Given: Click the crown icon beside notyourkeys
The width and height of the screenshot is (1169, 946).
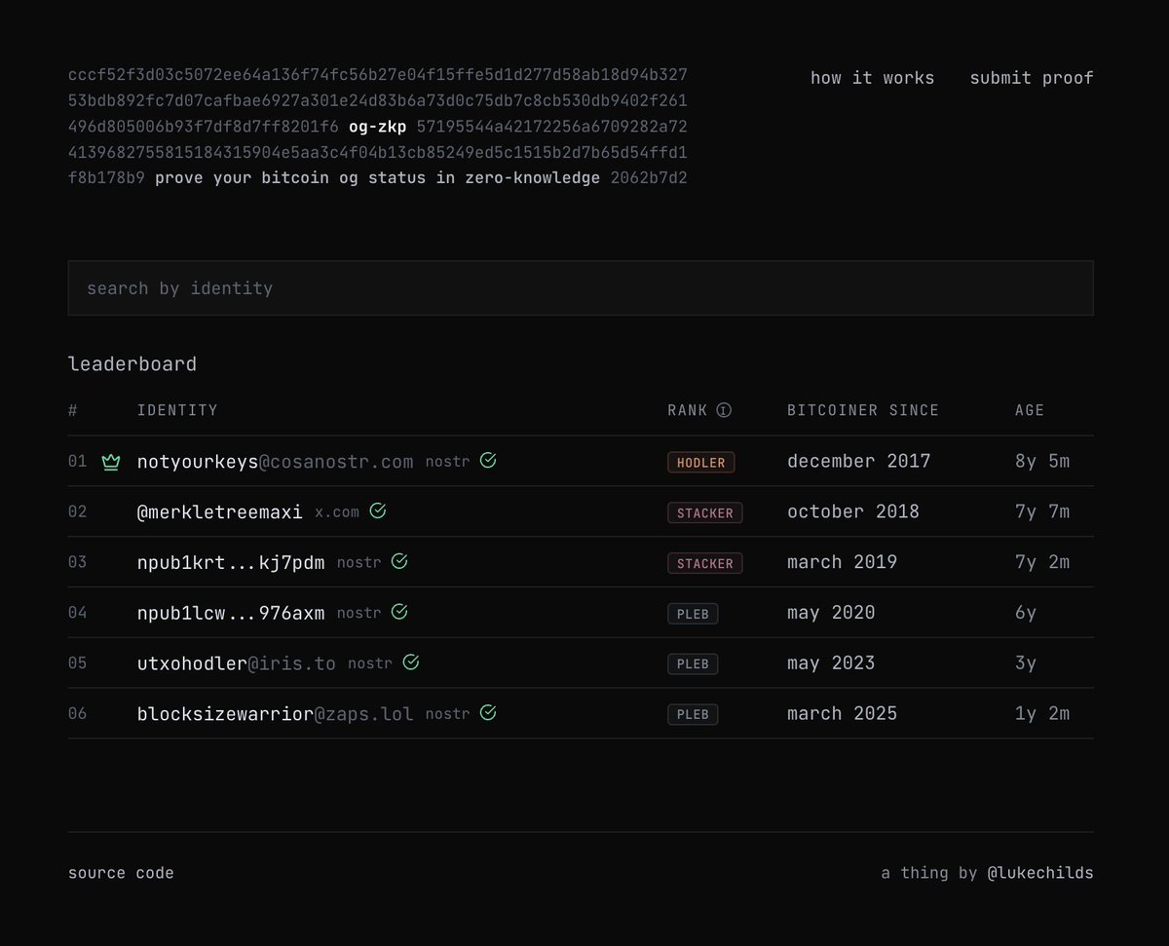Looking at the screenshot, I should point(111,462).
